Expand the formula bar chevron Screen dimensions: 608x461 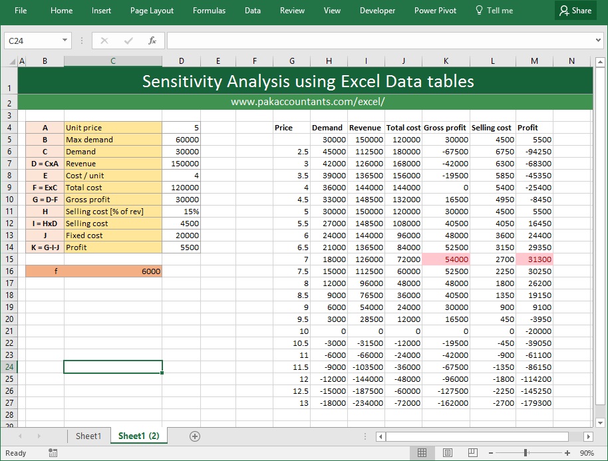(598, 40)
